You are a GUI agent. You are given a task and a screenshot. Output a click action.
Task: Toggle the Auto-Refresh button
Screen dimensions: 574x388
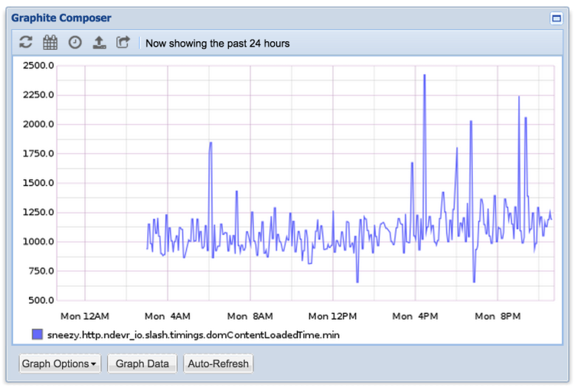pos(218,364)
